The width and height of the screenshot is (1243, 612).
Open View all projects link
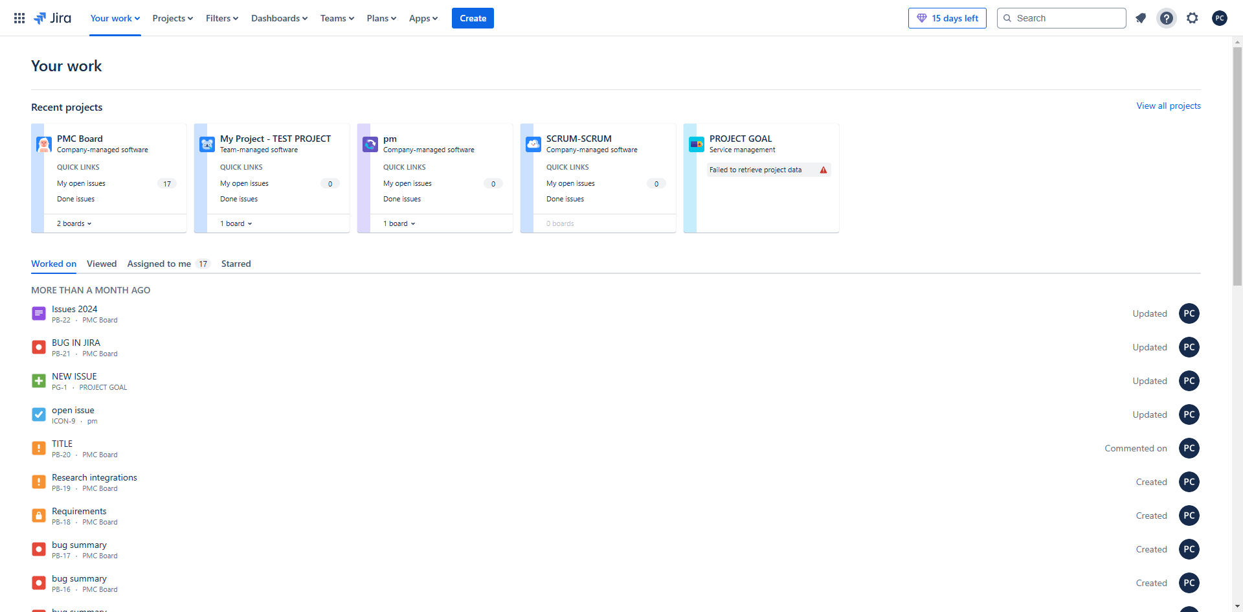click(x=1168, y=106)
